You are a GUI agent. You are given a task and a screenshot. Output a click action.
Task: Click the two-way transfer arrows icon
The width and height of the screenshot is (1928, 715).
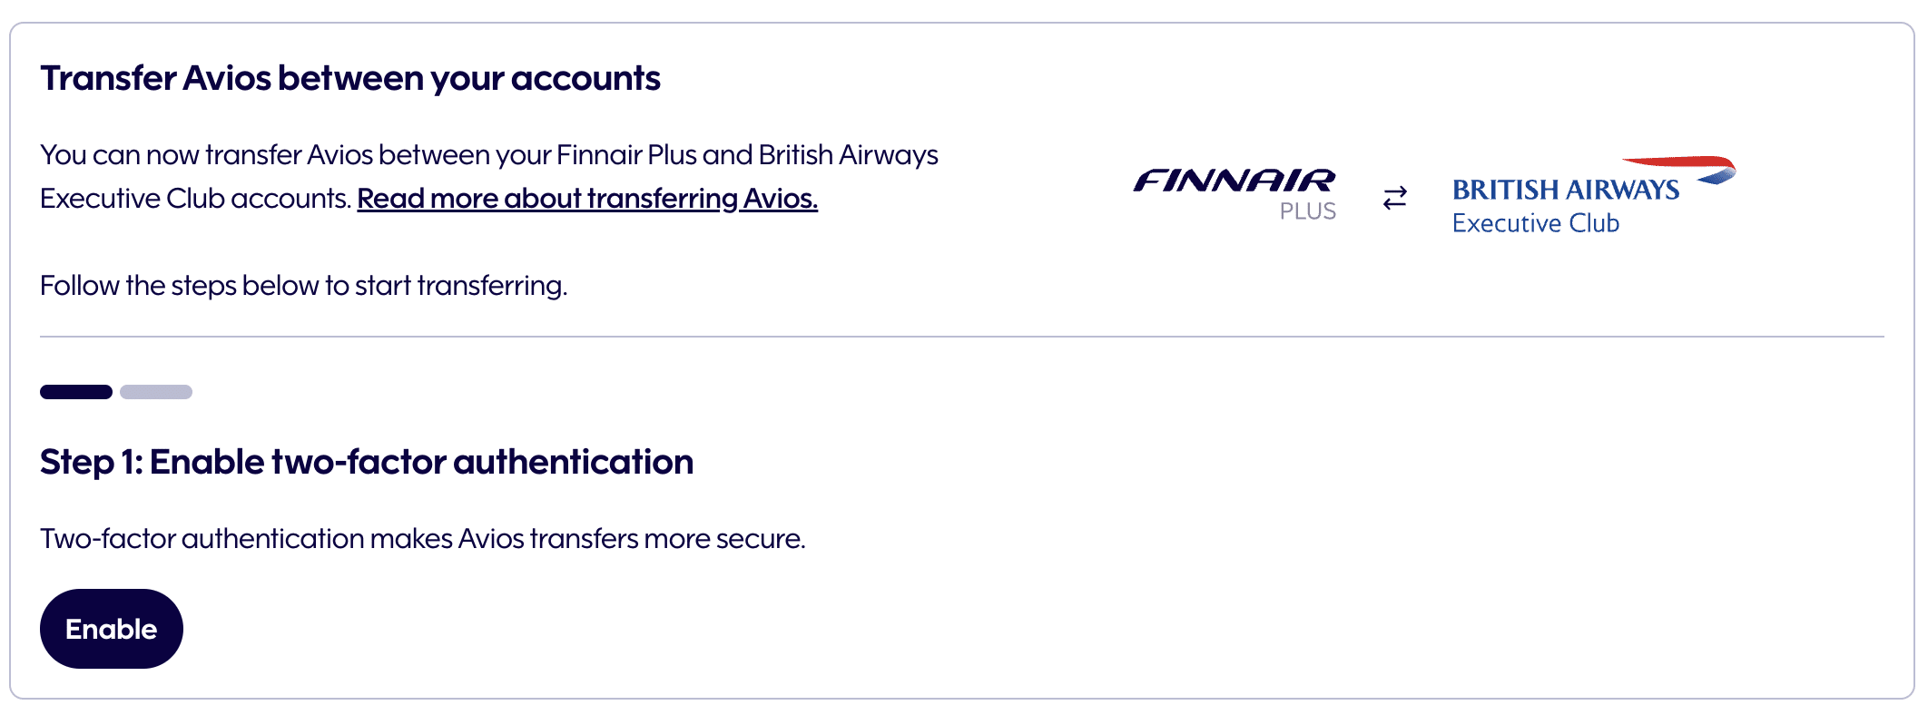tap(1394, 198)
